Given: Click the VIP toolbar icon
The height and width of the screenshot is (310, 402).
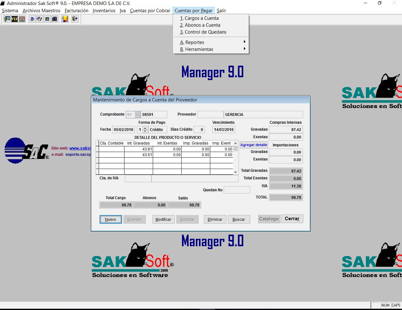Looking at the screenshot, I should click(x=14, y=19).
